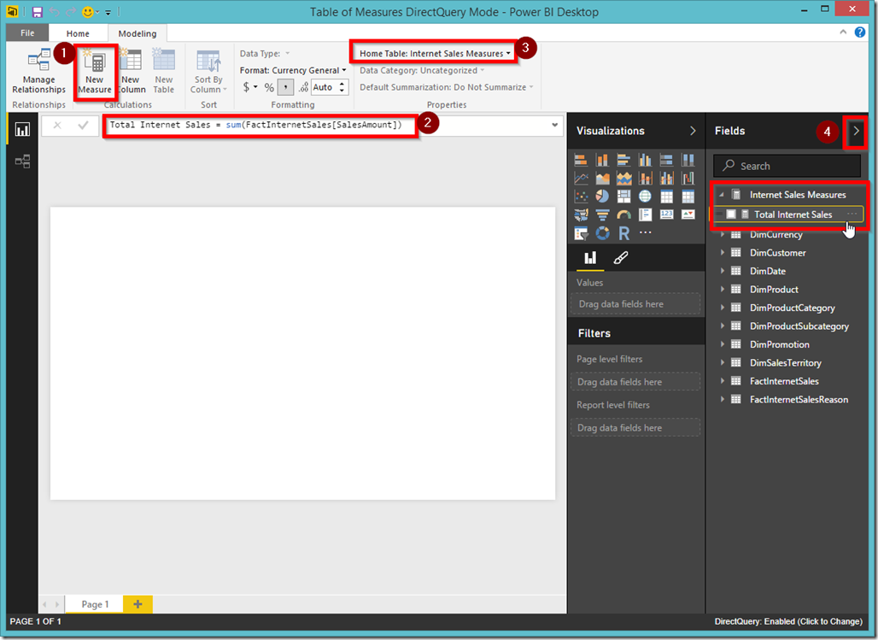Open the Format: Currency General dropdown

click(x=293, y=70)
